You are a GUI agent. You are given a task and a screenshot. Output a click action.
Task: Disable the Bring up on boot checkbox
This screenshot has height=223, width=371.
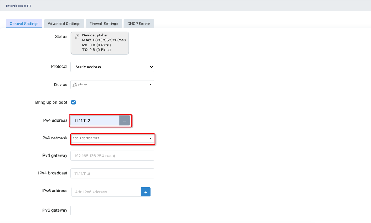74,102
